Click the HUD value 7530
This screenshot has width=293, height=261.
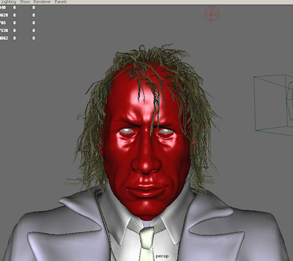(4, 30)
